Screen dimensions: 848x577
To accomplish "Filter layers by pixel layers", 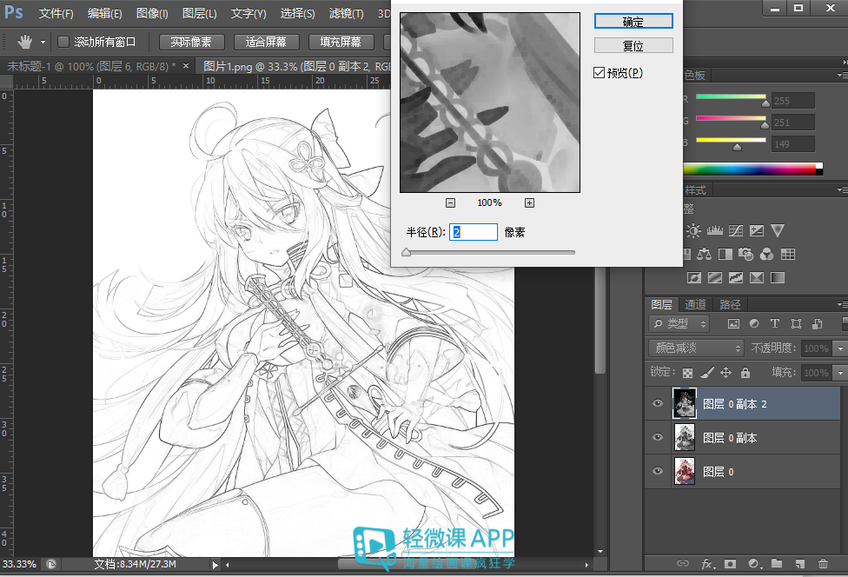I will point(733,323).
